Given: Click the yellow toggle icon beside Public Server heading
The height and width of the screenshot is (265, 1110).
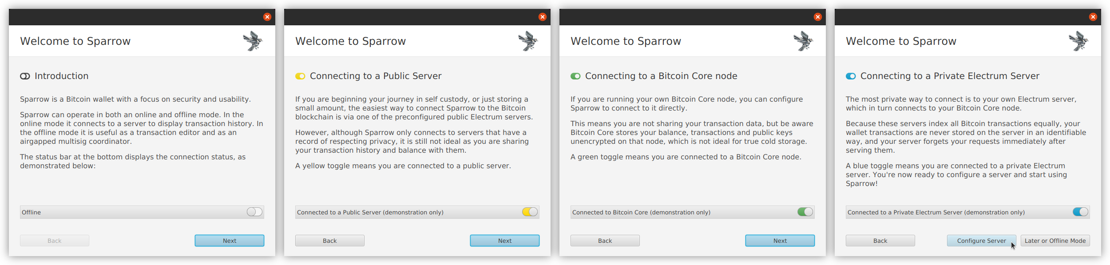Looking at the screenshot, I should tap(300, 76).
